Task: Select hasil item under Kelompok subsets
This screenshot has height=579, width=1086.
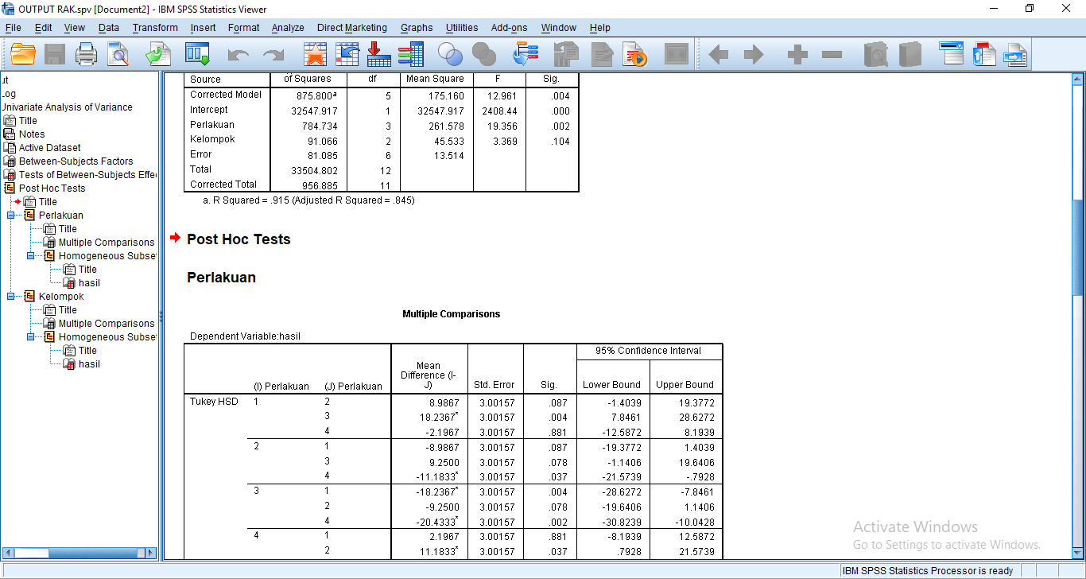Action: click(89, 364)
